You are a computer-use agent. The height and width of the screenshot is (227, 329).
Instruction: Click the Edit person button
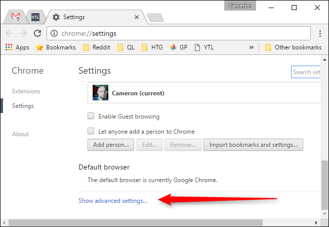point(149,145)
